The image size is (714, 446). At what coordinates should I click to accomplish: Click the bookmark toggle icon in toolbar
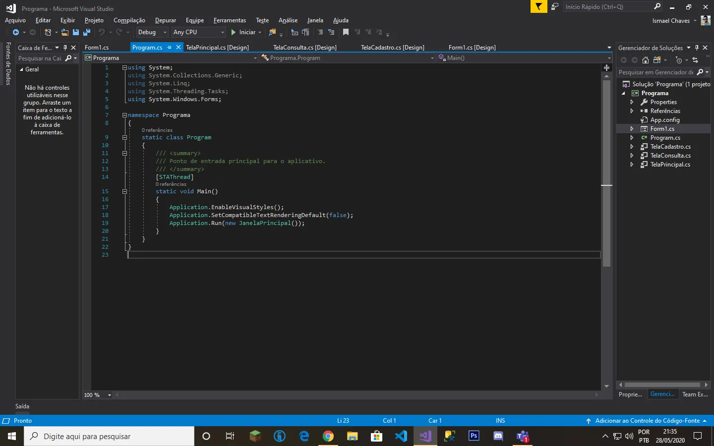tap(346, 32)
